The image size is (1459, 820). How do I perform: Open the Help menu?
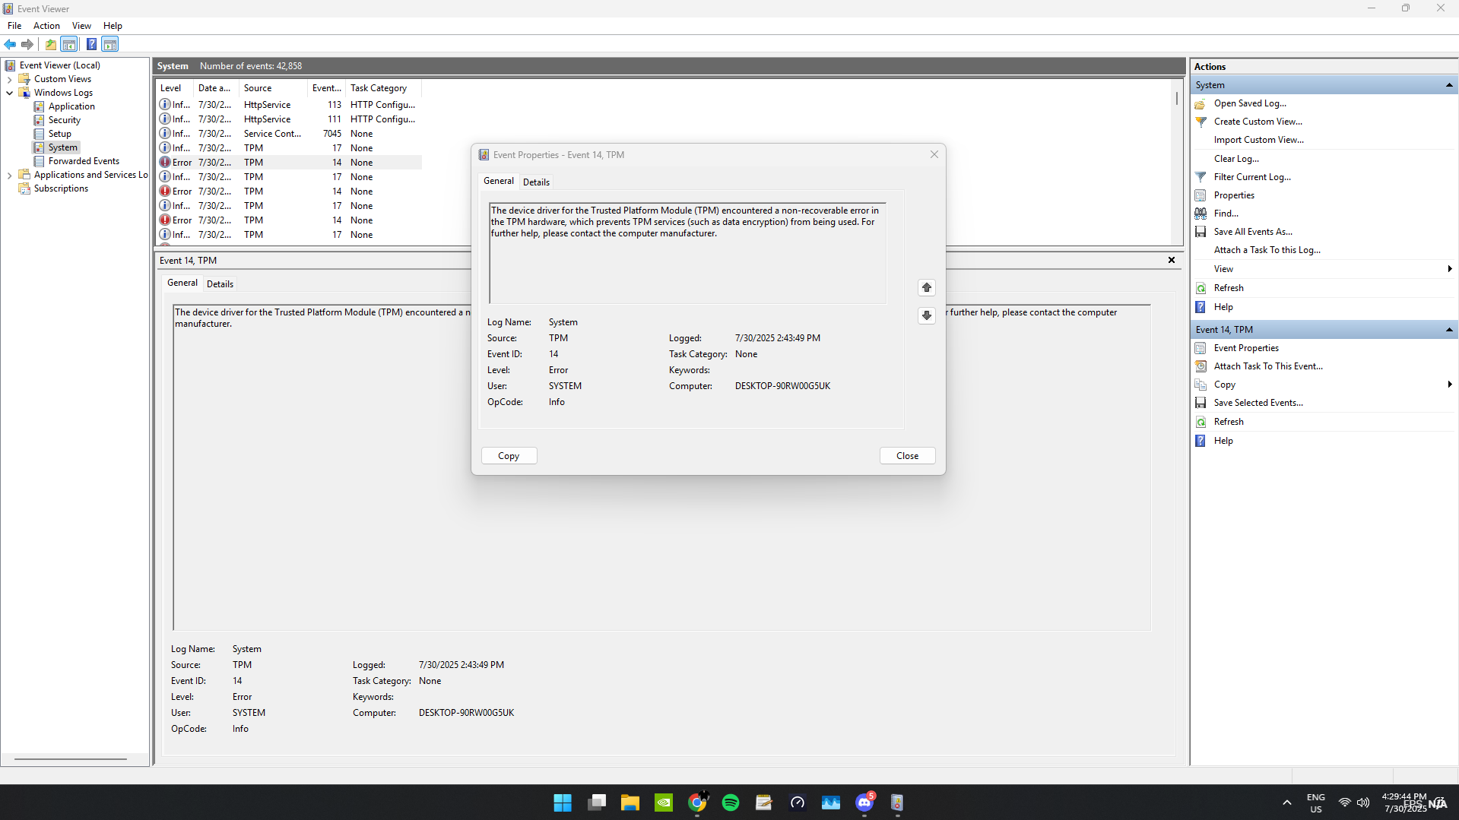[x=113, y=26]
